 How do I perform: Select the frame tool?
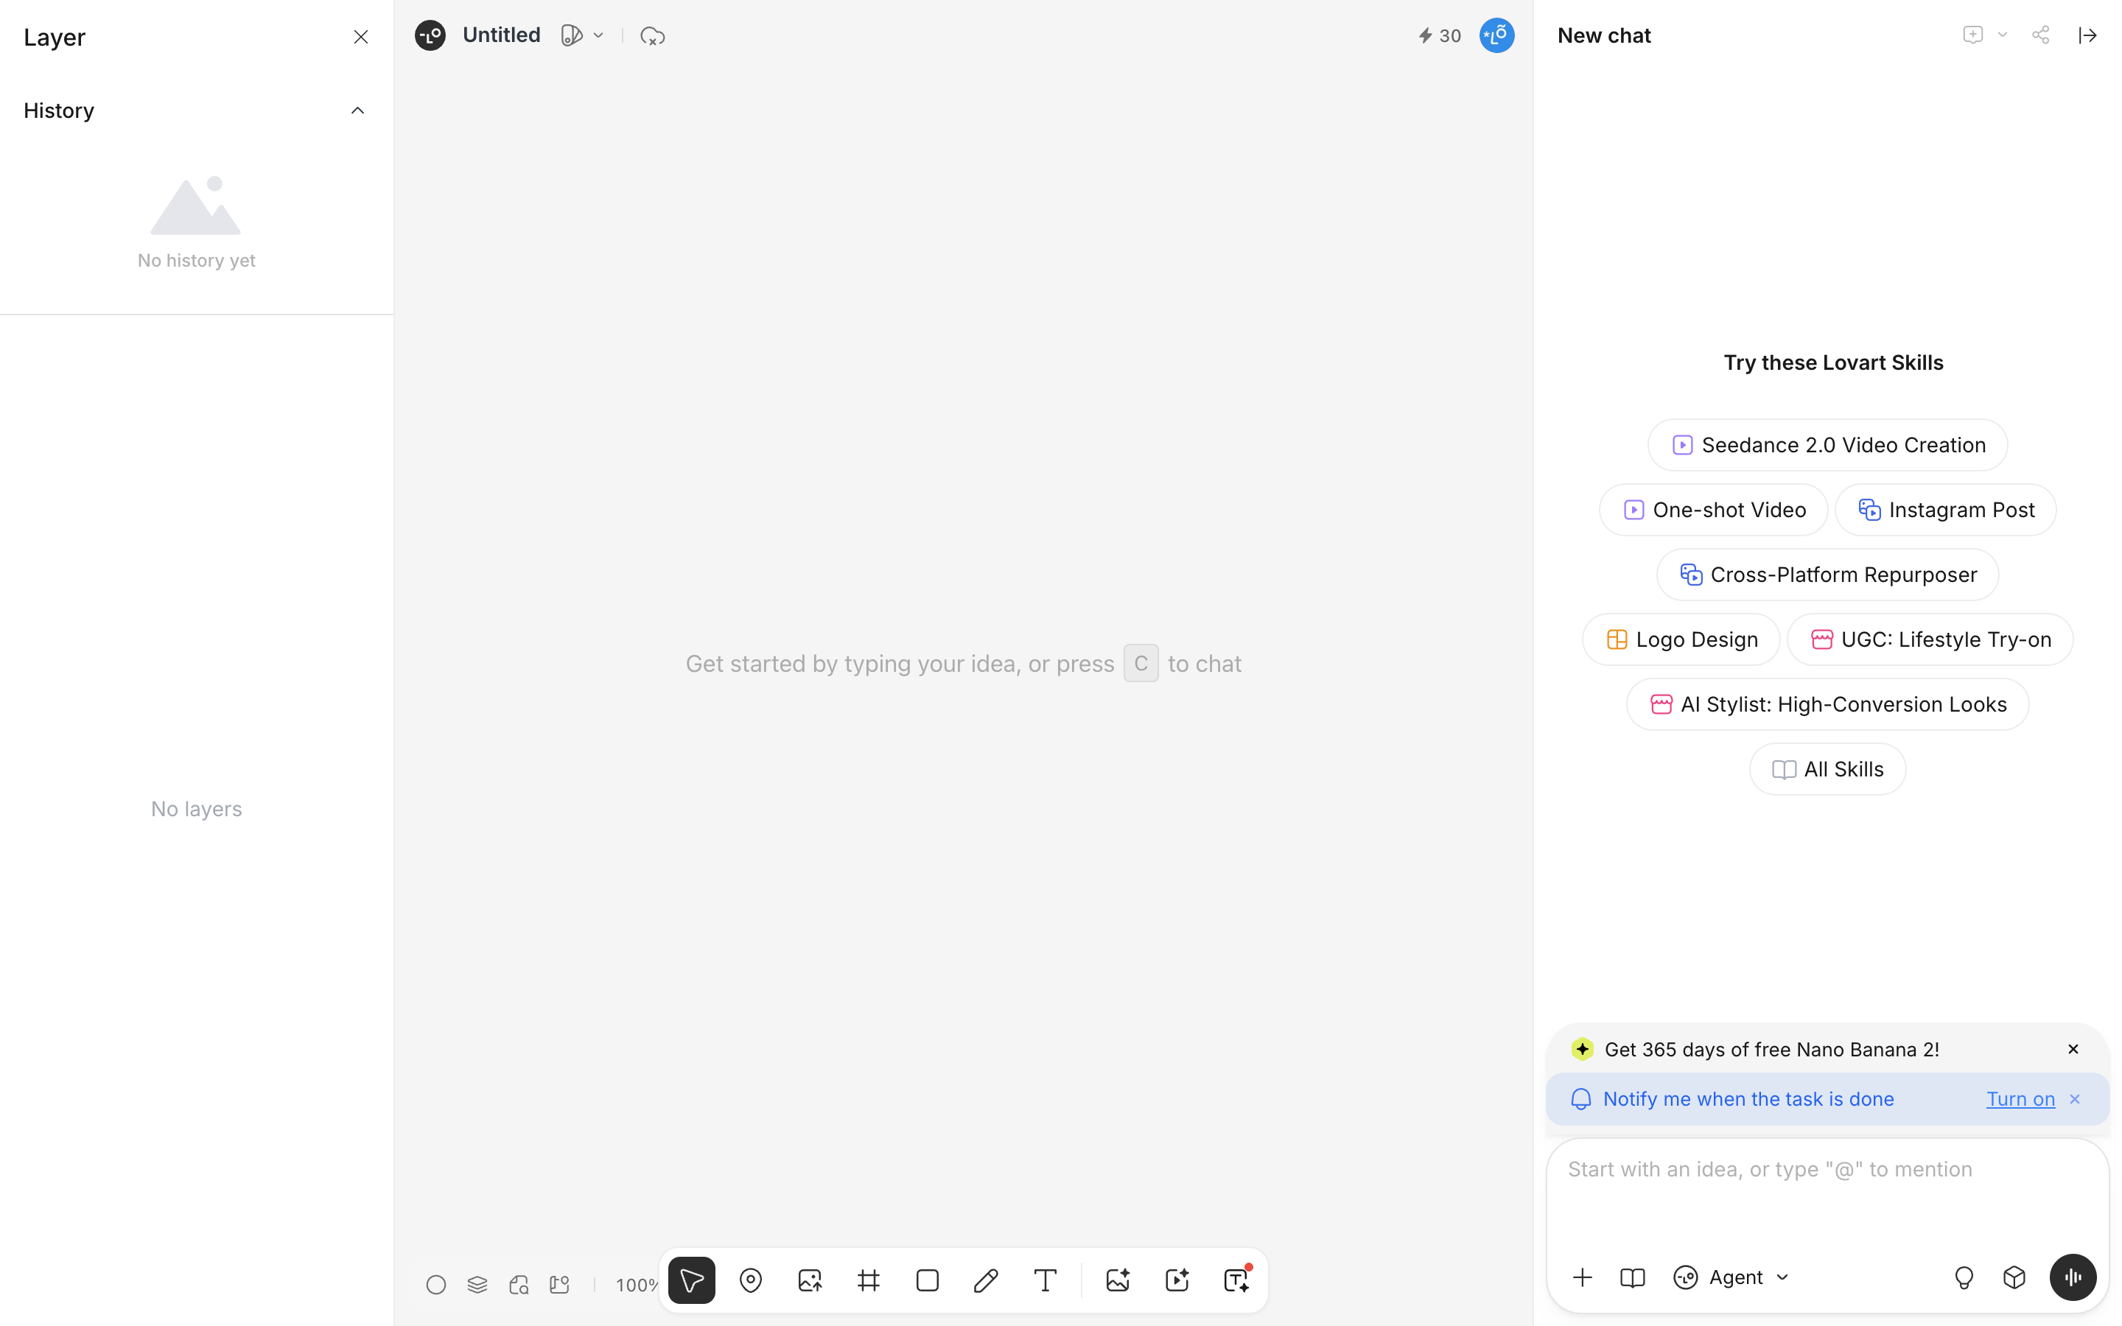868,1280
